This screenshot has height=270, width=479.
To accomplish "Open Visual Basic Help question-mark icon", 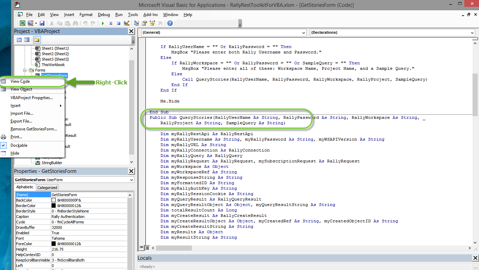I will pyautogui.click(x=170, y=23).
